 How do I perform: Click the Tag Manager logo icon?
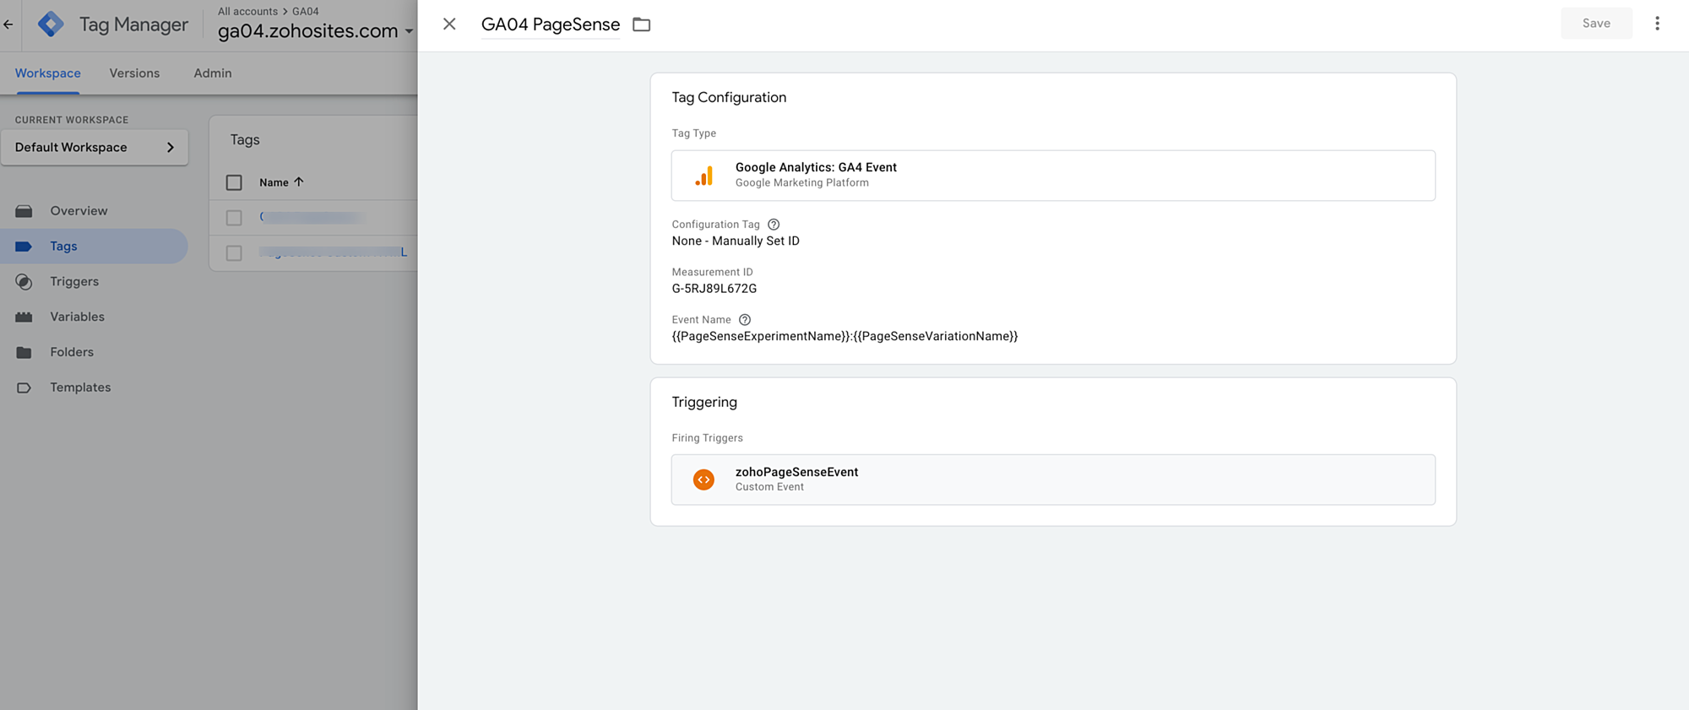[51, 24]
